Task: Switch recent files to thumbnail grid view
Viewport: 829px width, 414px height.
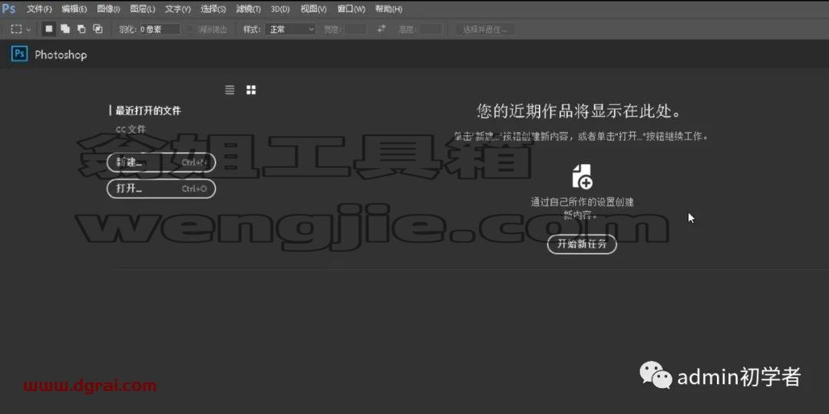Action: [251, 90]
